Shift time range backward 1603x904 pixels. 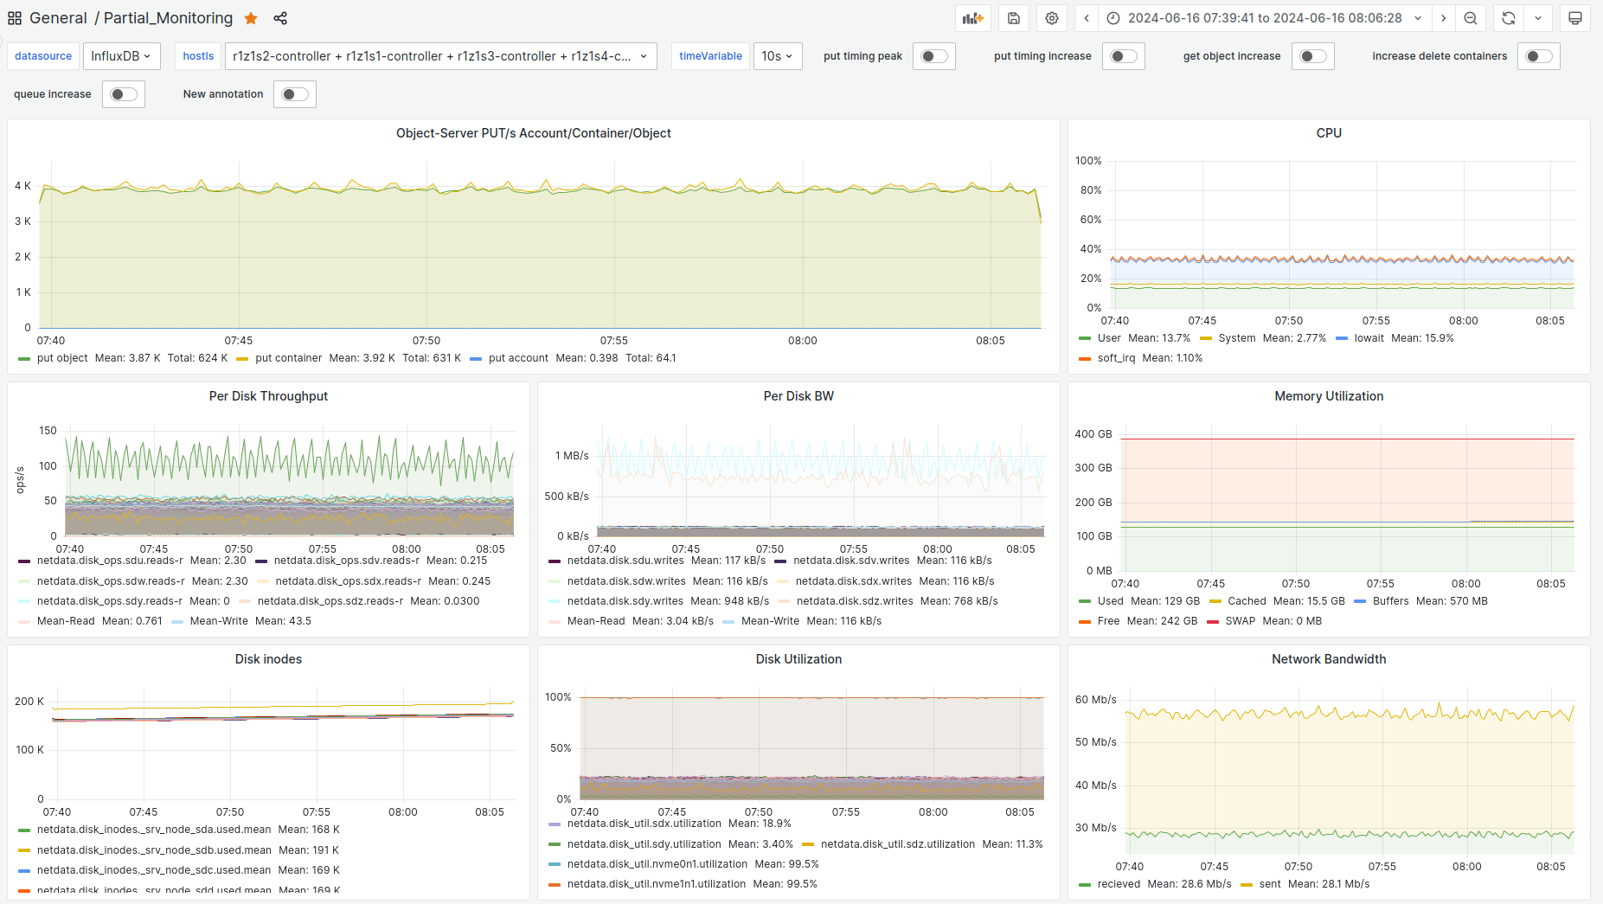coord(1087,18)
